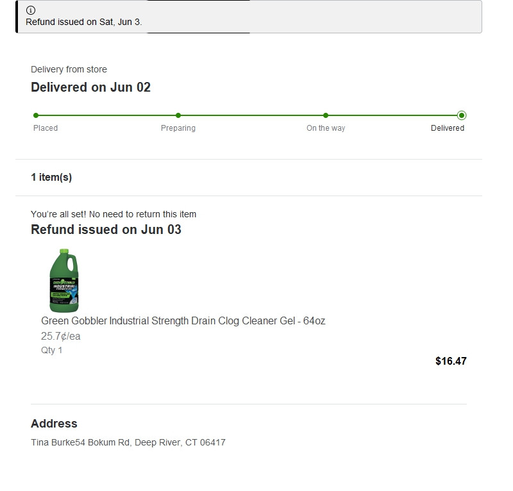Open the Green Gobbler bottle product image
The width and height of the screenshot is (513, 491).
[x=64, y=281]
